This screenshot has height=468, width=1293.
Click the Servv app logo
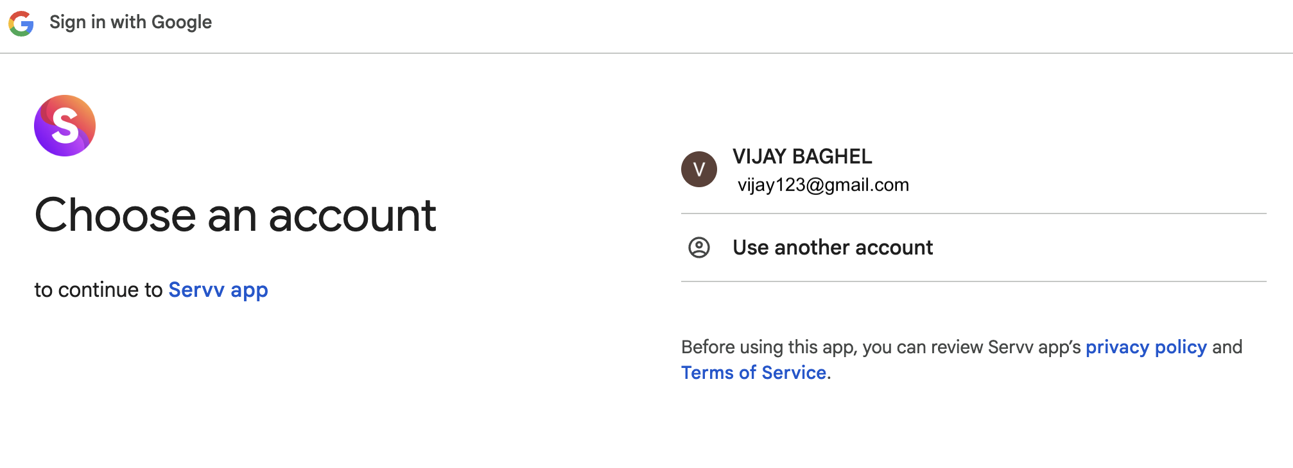coord(65,126)
